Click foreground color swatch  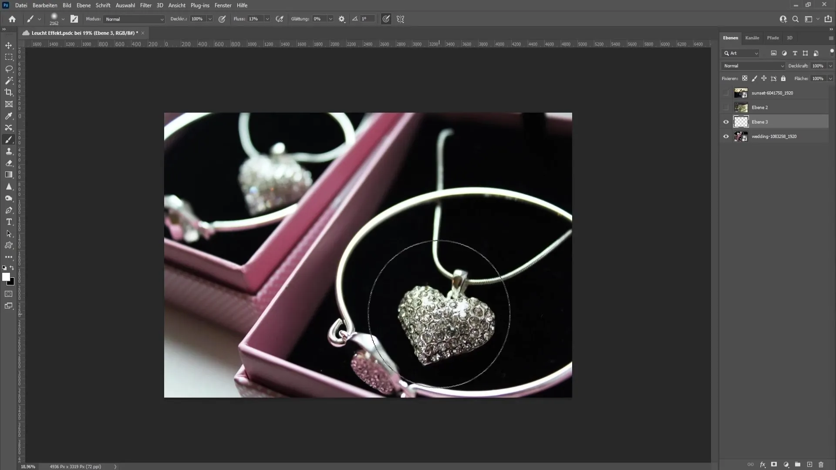[7, 278]
